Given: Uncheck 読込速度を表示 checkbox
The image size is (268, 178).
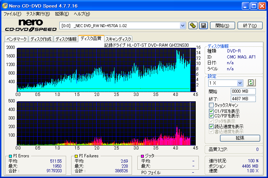Looking at the screenshot, I should pos(211,126).
